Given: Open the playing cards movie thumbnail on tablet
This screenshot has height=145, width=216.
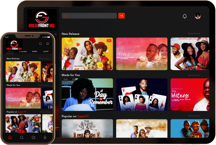Looking at the screenshot, I should [x=142, y=94].
